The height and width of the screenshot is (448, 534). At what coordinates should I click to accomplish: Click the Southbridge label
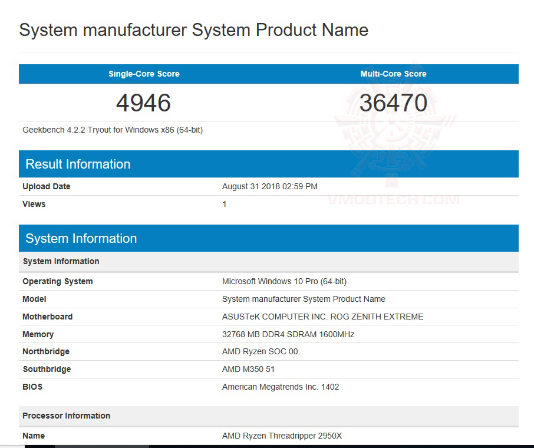coord(47,369)
